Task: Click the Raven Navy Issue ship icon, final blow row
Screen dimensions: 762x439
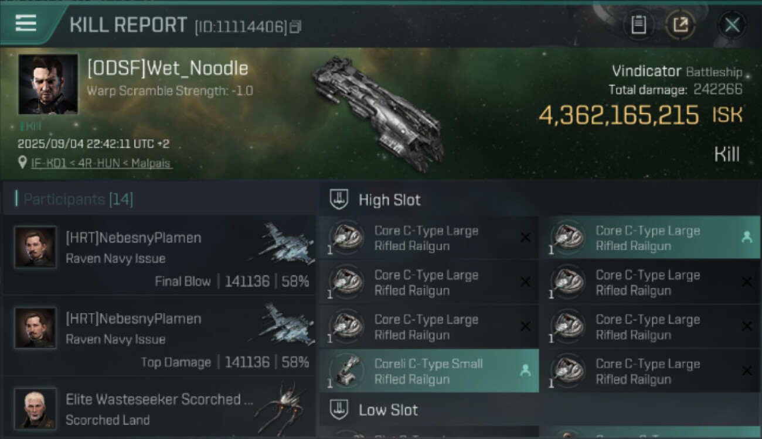Action: point(283,243)
